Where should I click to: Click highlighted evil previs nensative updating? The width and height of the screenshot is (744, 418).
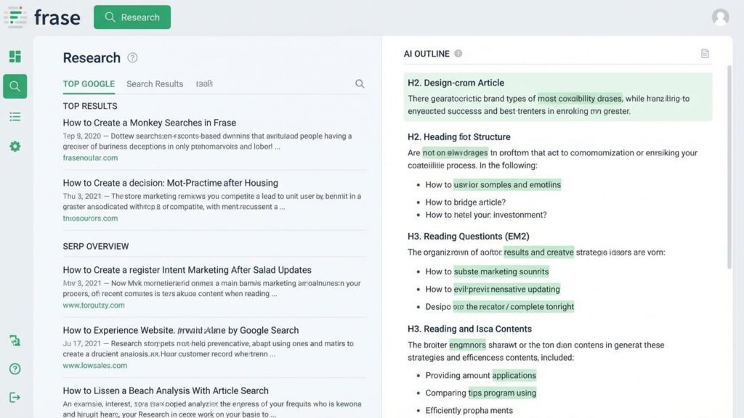506,289
